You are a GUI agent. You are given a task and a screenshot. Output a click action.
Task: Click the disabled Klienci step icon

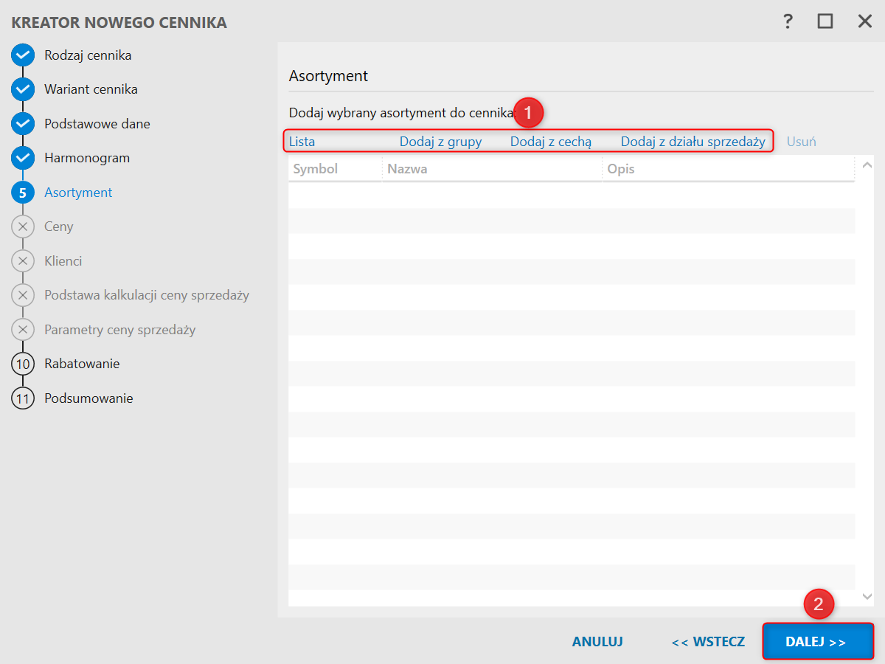23,261
